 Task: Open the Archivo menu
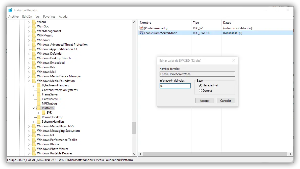tap(13, 17)
